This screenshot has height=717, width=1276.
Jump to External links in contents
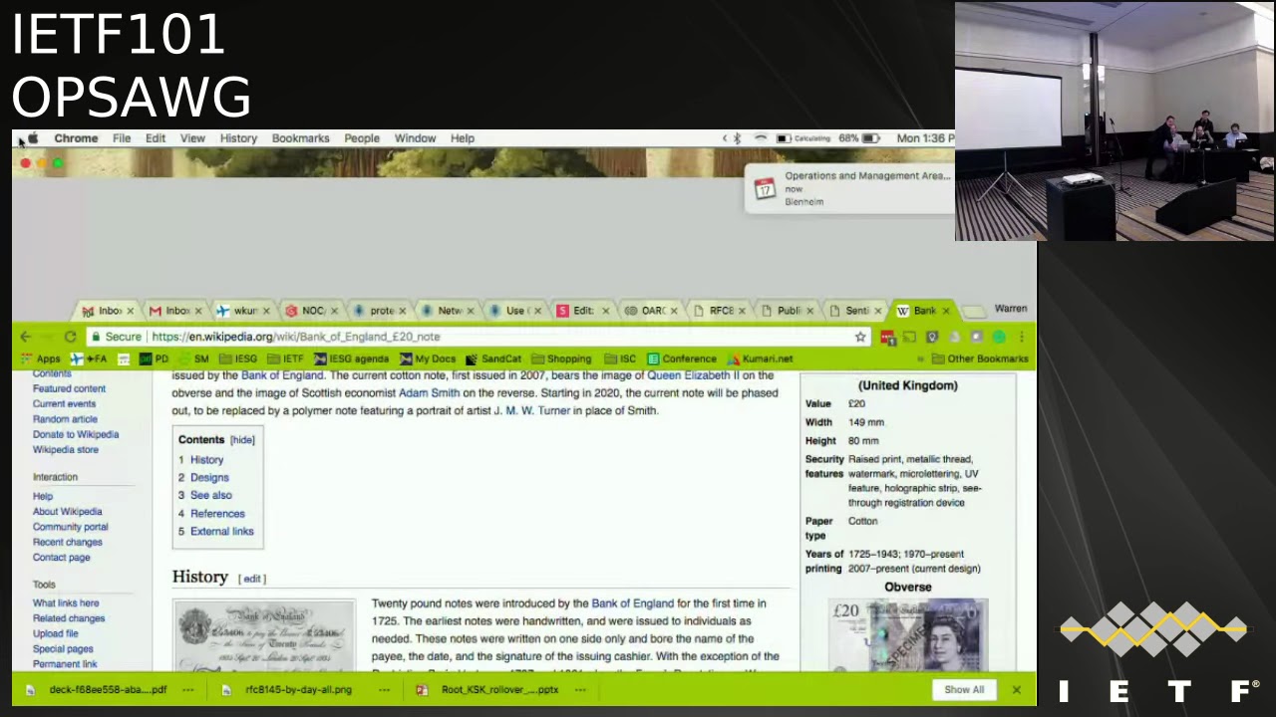tap(215, 532)
